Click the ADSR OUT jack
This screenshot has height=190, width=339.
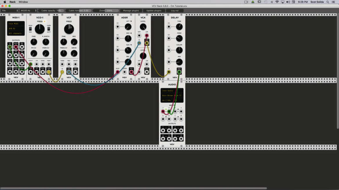click(131, 72)
